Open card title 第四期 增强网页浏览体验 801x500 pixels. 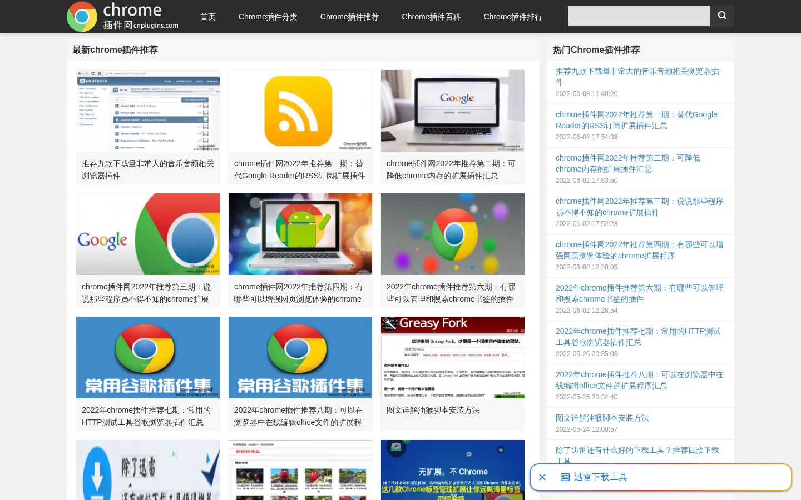point(299,293)
